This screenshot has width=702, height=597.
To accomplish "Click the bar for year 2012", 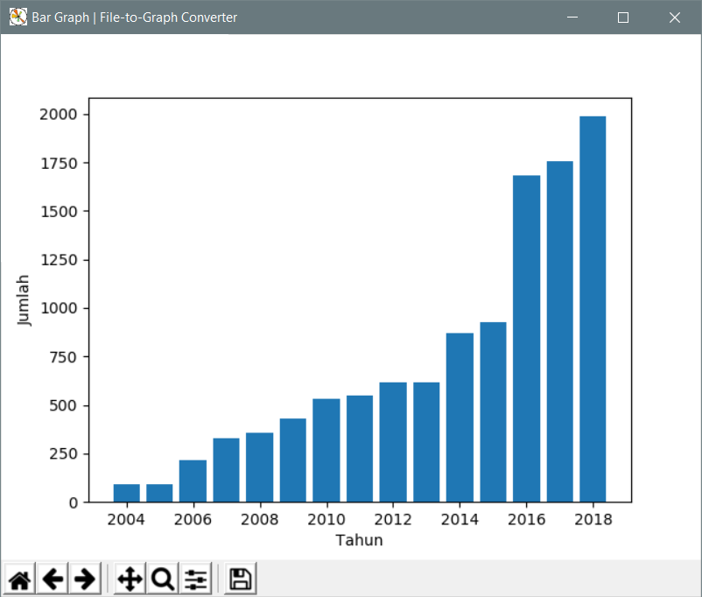I will click(393, 442).
